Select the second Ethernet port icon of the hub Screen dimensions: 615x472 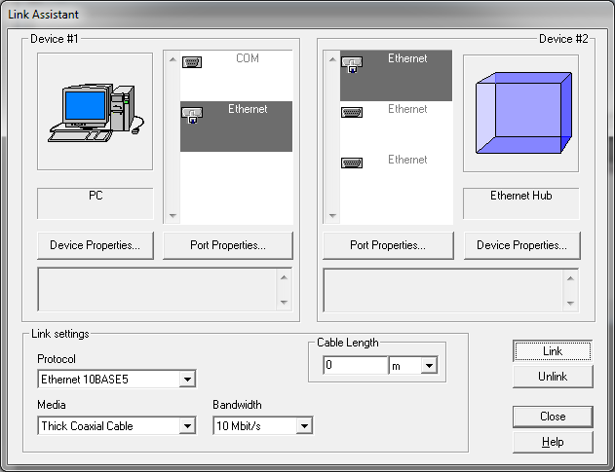point(352,113)
